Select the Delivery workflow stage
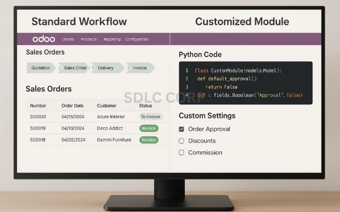This screenshot has width=340, height=212. (108, 68)
